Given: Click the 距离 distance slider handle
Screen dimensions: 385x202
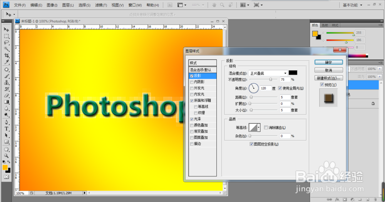Looking at the screenshot, I should (251, 97).
